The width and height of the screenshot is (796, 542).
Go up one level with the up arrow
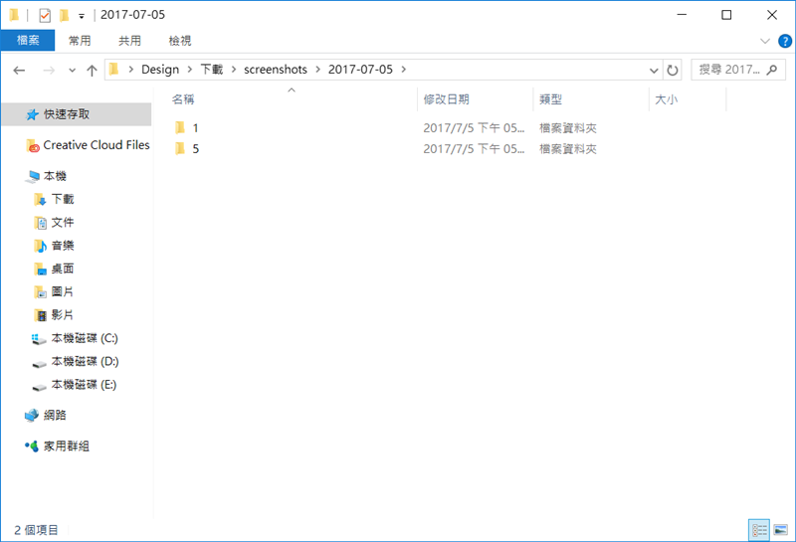[x=92, y=70]
